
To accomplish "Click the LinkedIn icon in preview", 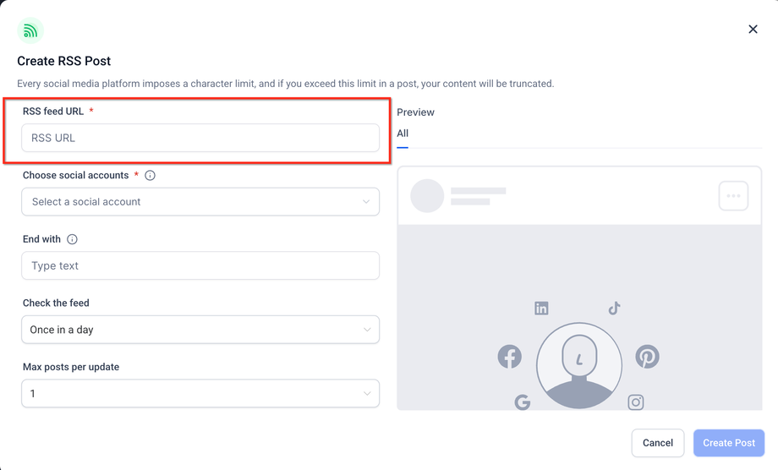I will [x=541, y=309].
